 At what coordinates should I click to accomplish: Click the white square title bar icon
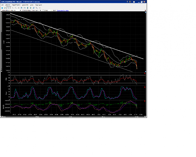(134, 2)
